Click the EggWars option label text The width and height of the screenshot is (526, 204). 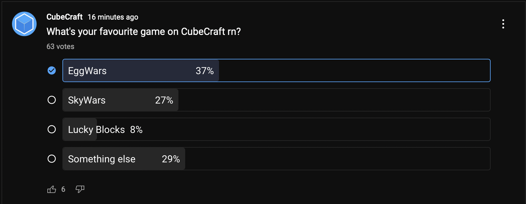pyautogui.click(x=87, y=71)
